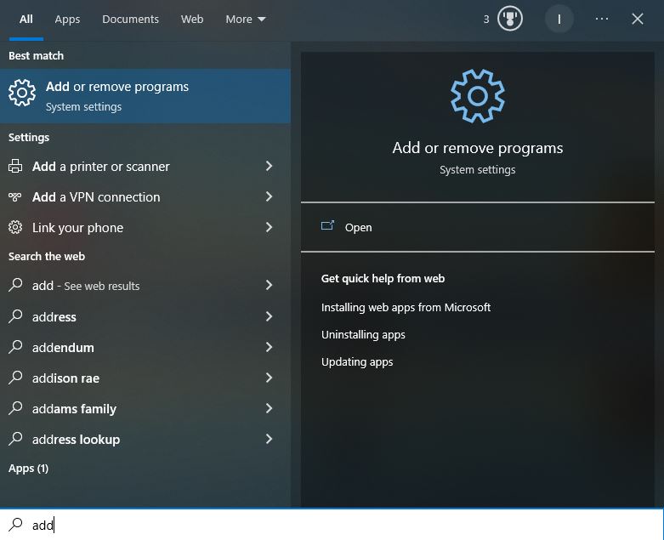664x540 pixels.
Task: Select 'Link your phone' setting
Action: pyautogui.click(x=145, y=227)
